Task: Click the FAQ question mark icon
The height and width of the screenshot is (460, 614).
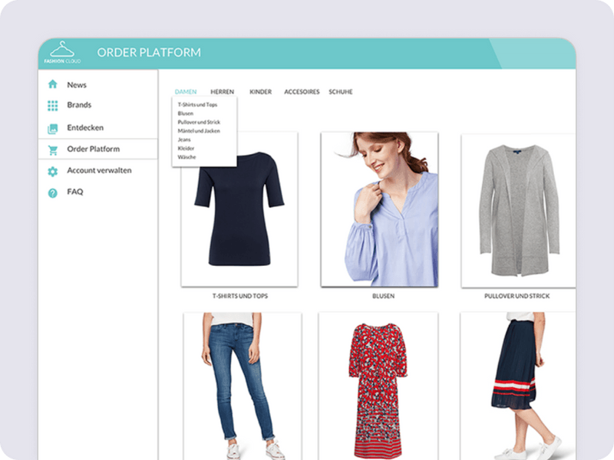Action: tap(54, 192)
